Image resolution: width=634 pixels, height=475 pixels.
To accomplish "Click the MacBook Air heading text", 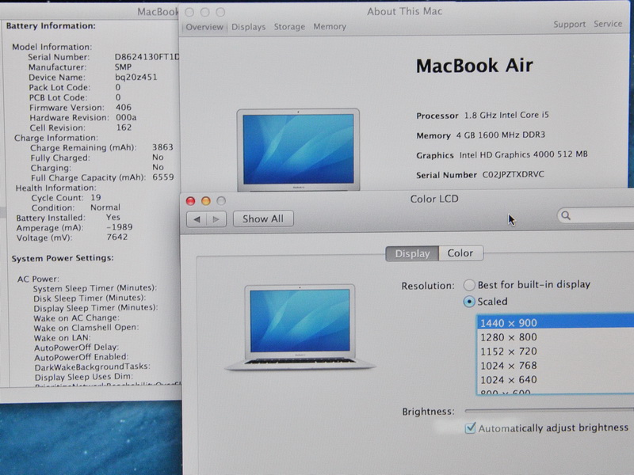I will pyautogui.click(x=474, y=66).
